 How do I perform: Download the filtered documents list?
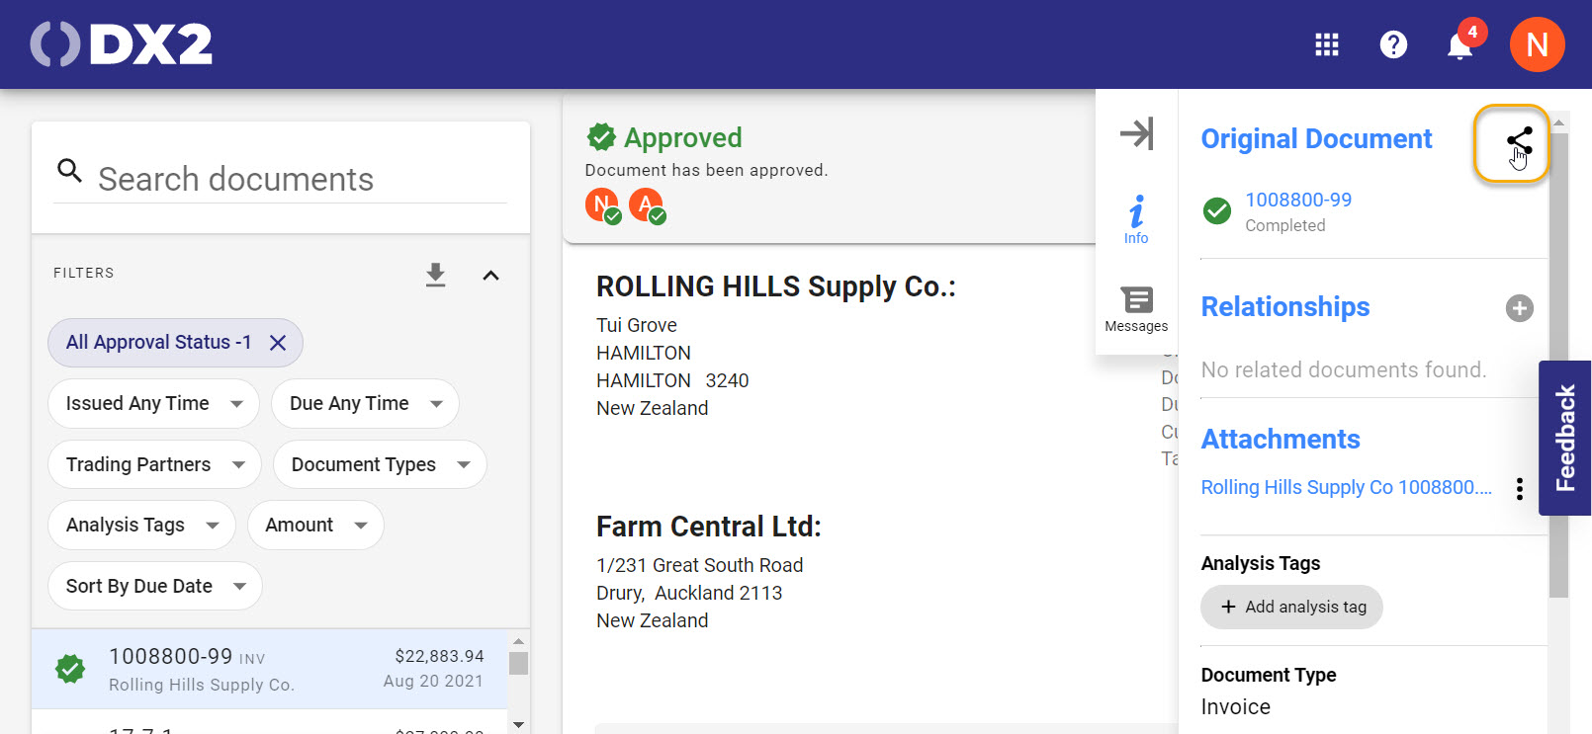pos(435,275)
